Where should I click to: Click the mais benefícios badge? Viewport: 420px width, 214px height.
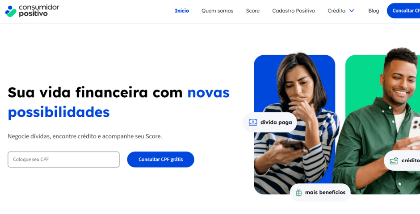tap(320, 192)
